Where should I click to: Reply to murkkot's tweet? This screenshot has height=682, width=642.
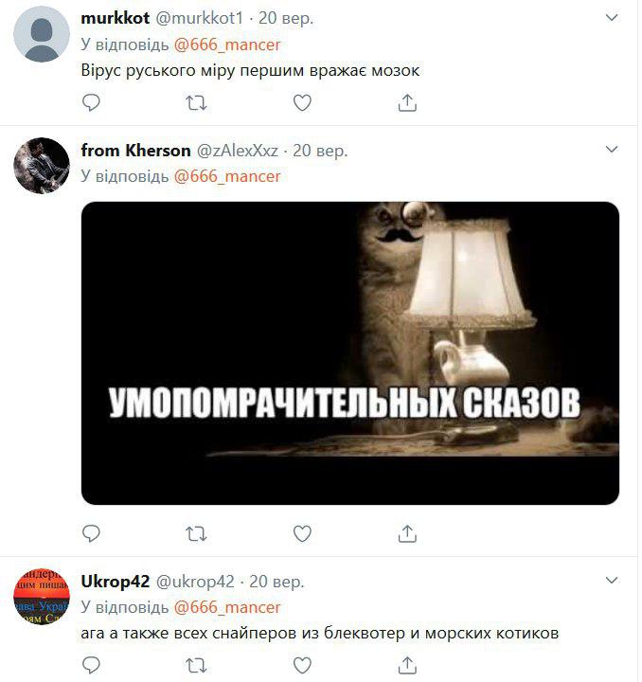[x=91, y=103]
